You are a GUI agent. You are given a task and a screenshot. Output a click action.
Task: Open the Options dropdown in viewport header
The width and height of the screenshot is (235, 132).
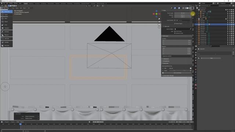click(x=191, y=6)
